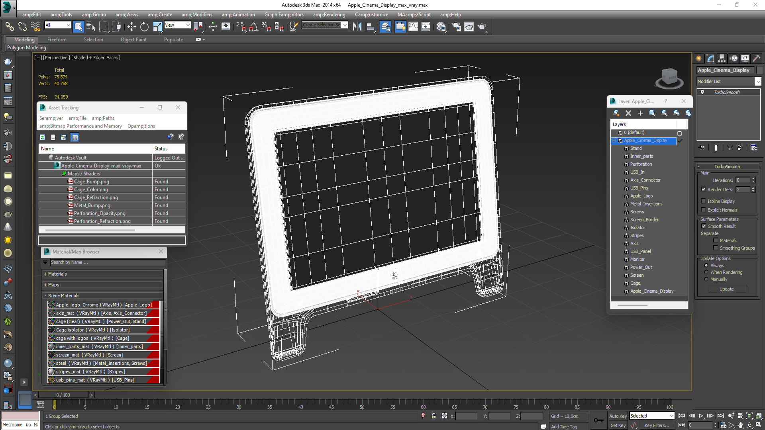
Task: Refresh the Asset Tracking list
Action: pyautogui.click(x=42, y=137)
